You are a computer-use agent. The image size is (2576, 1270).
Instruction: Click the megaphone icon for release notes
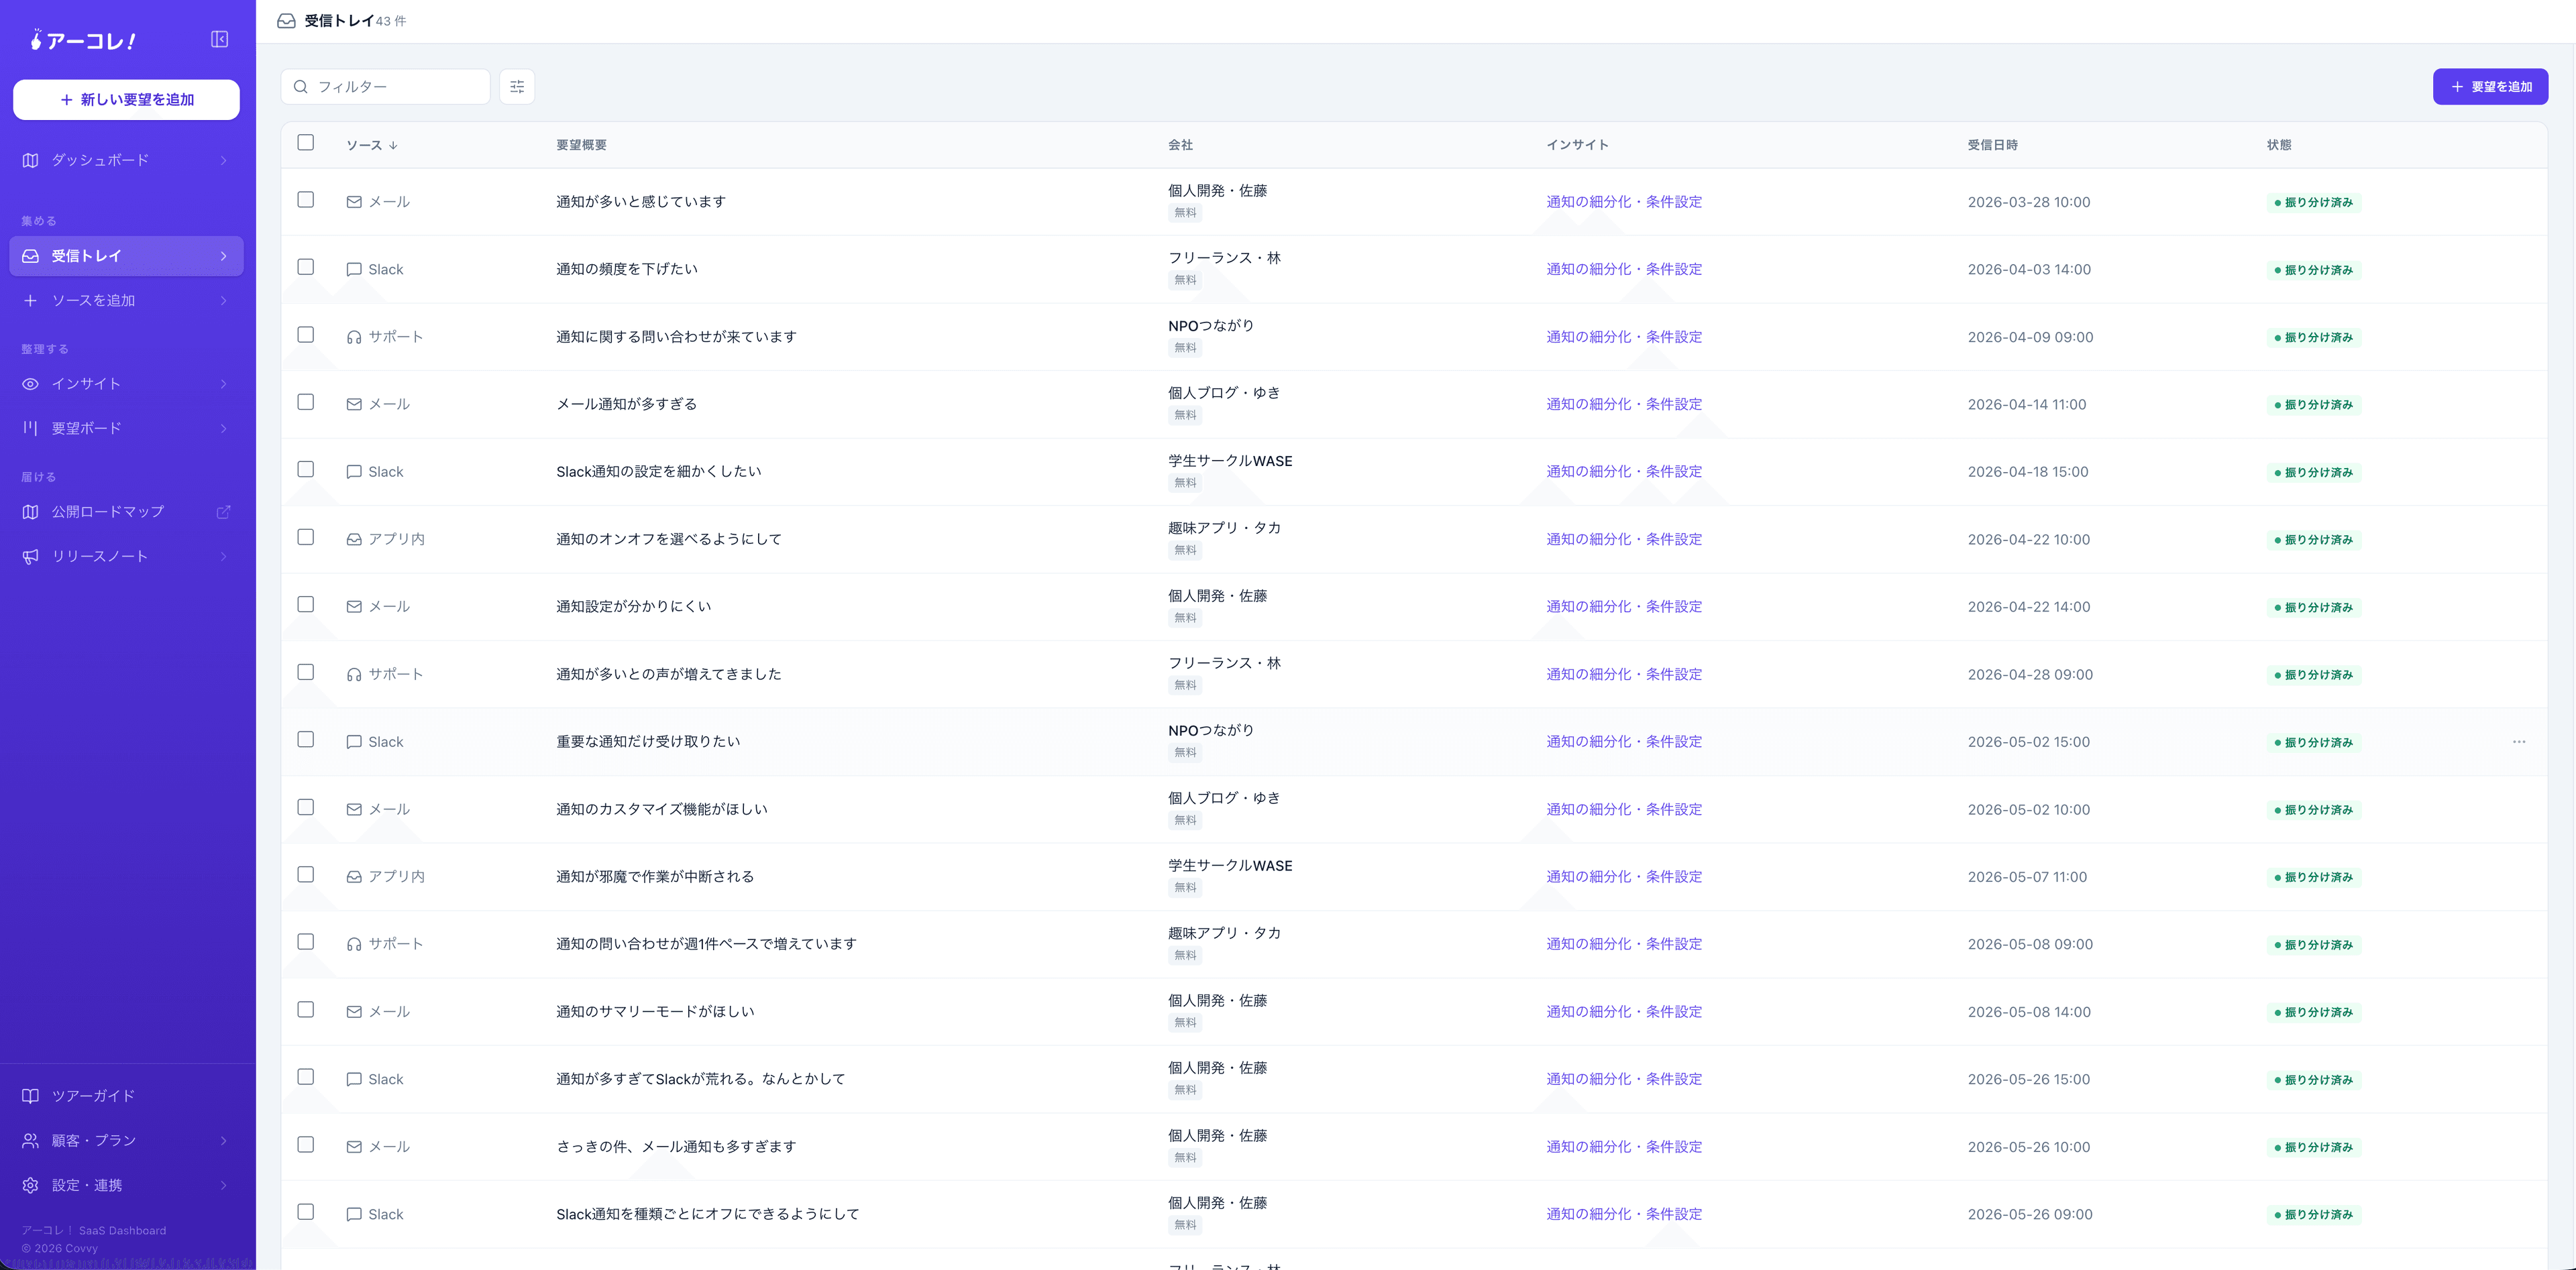pos(31,557)
